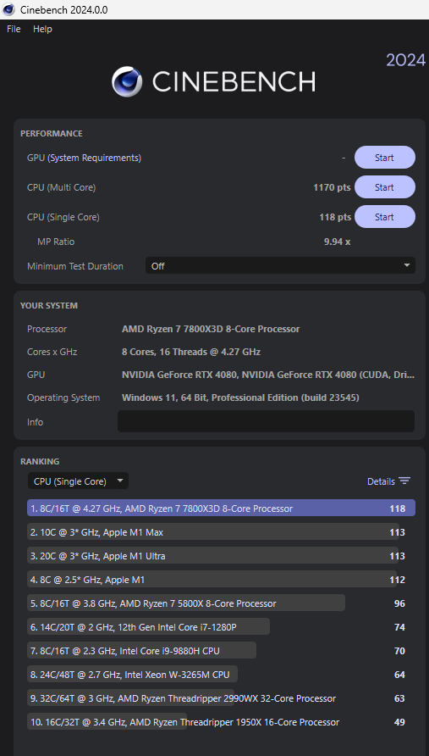
Task: Click the NVIDIA GeForce RTX 4080 GPU value
Action: [x=268, y=375]
